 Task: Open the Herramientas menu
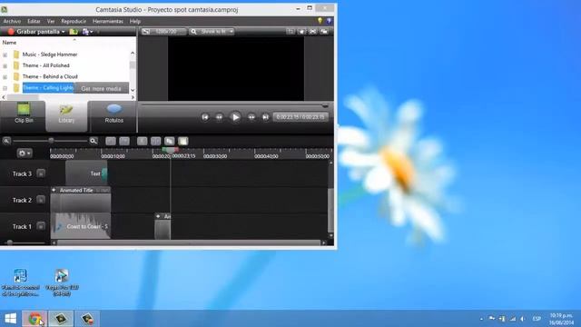[108, 21]
